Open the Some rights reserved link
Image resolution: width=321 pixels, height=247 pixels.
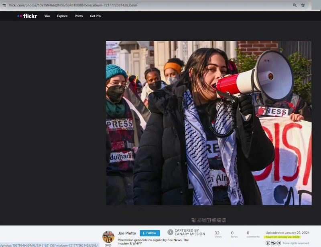point(295,243)
